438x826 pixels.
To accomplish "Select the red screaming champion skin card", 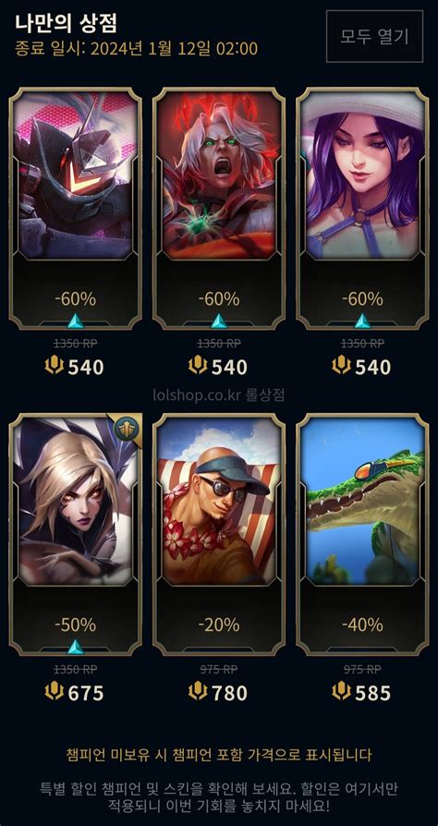I will point(219,209).
